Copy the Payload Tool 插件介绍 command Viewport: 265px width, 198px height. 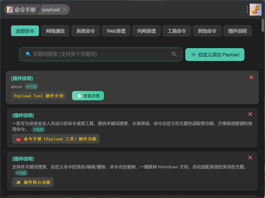pyautogui.click(x=39, y=96)
